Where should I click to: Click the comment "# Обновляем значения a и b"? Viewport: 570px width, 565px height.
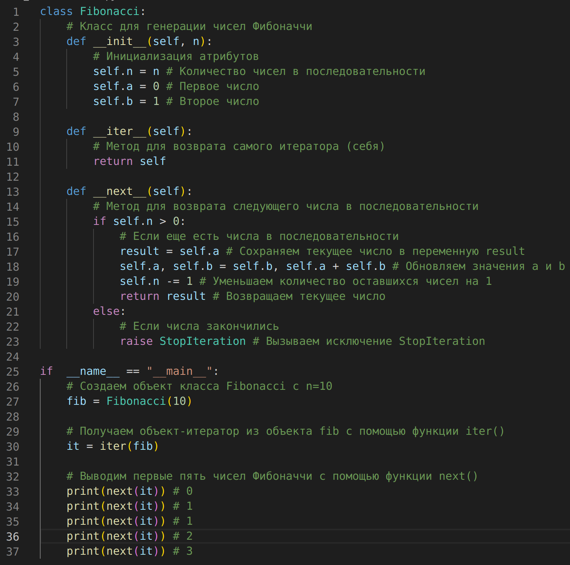click(478, 266)
